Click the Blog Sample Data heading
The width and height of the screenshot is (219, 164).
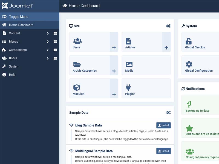(88, 125)
